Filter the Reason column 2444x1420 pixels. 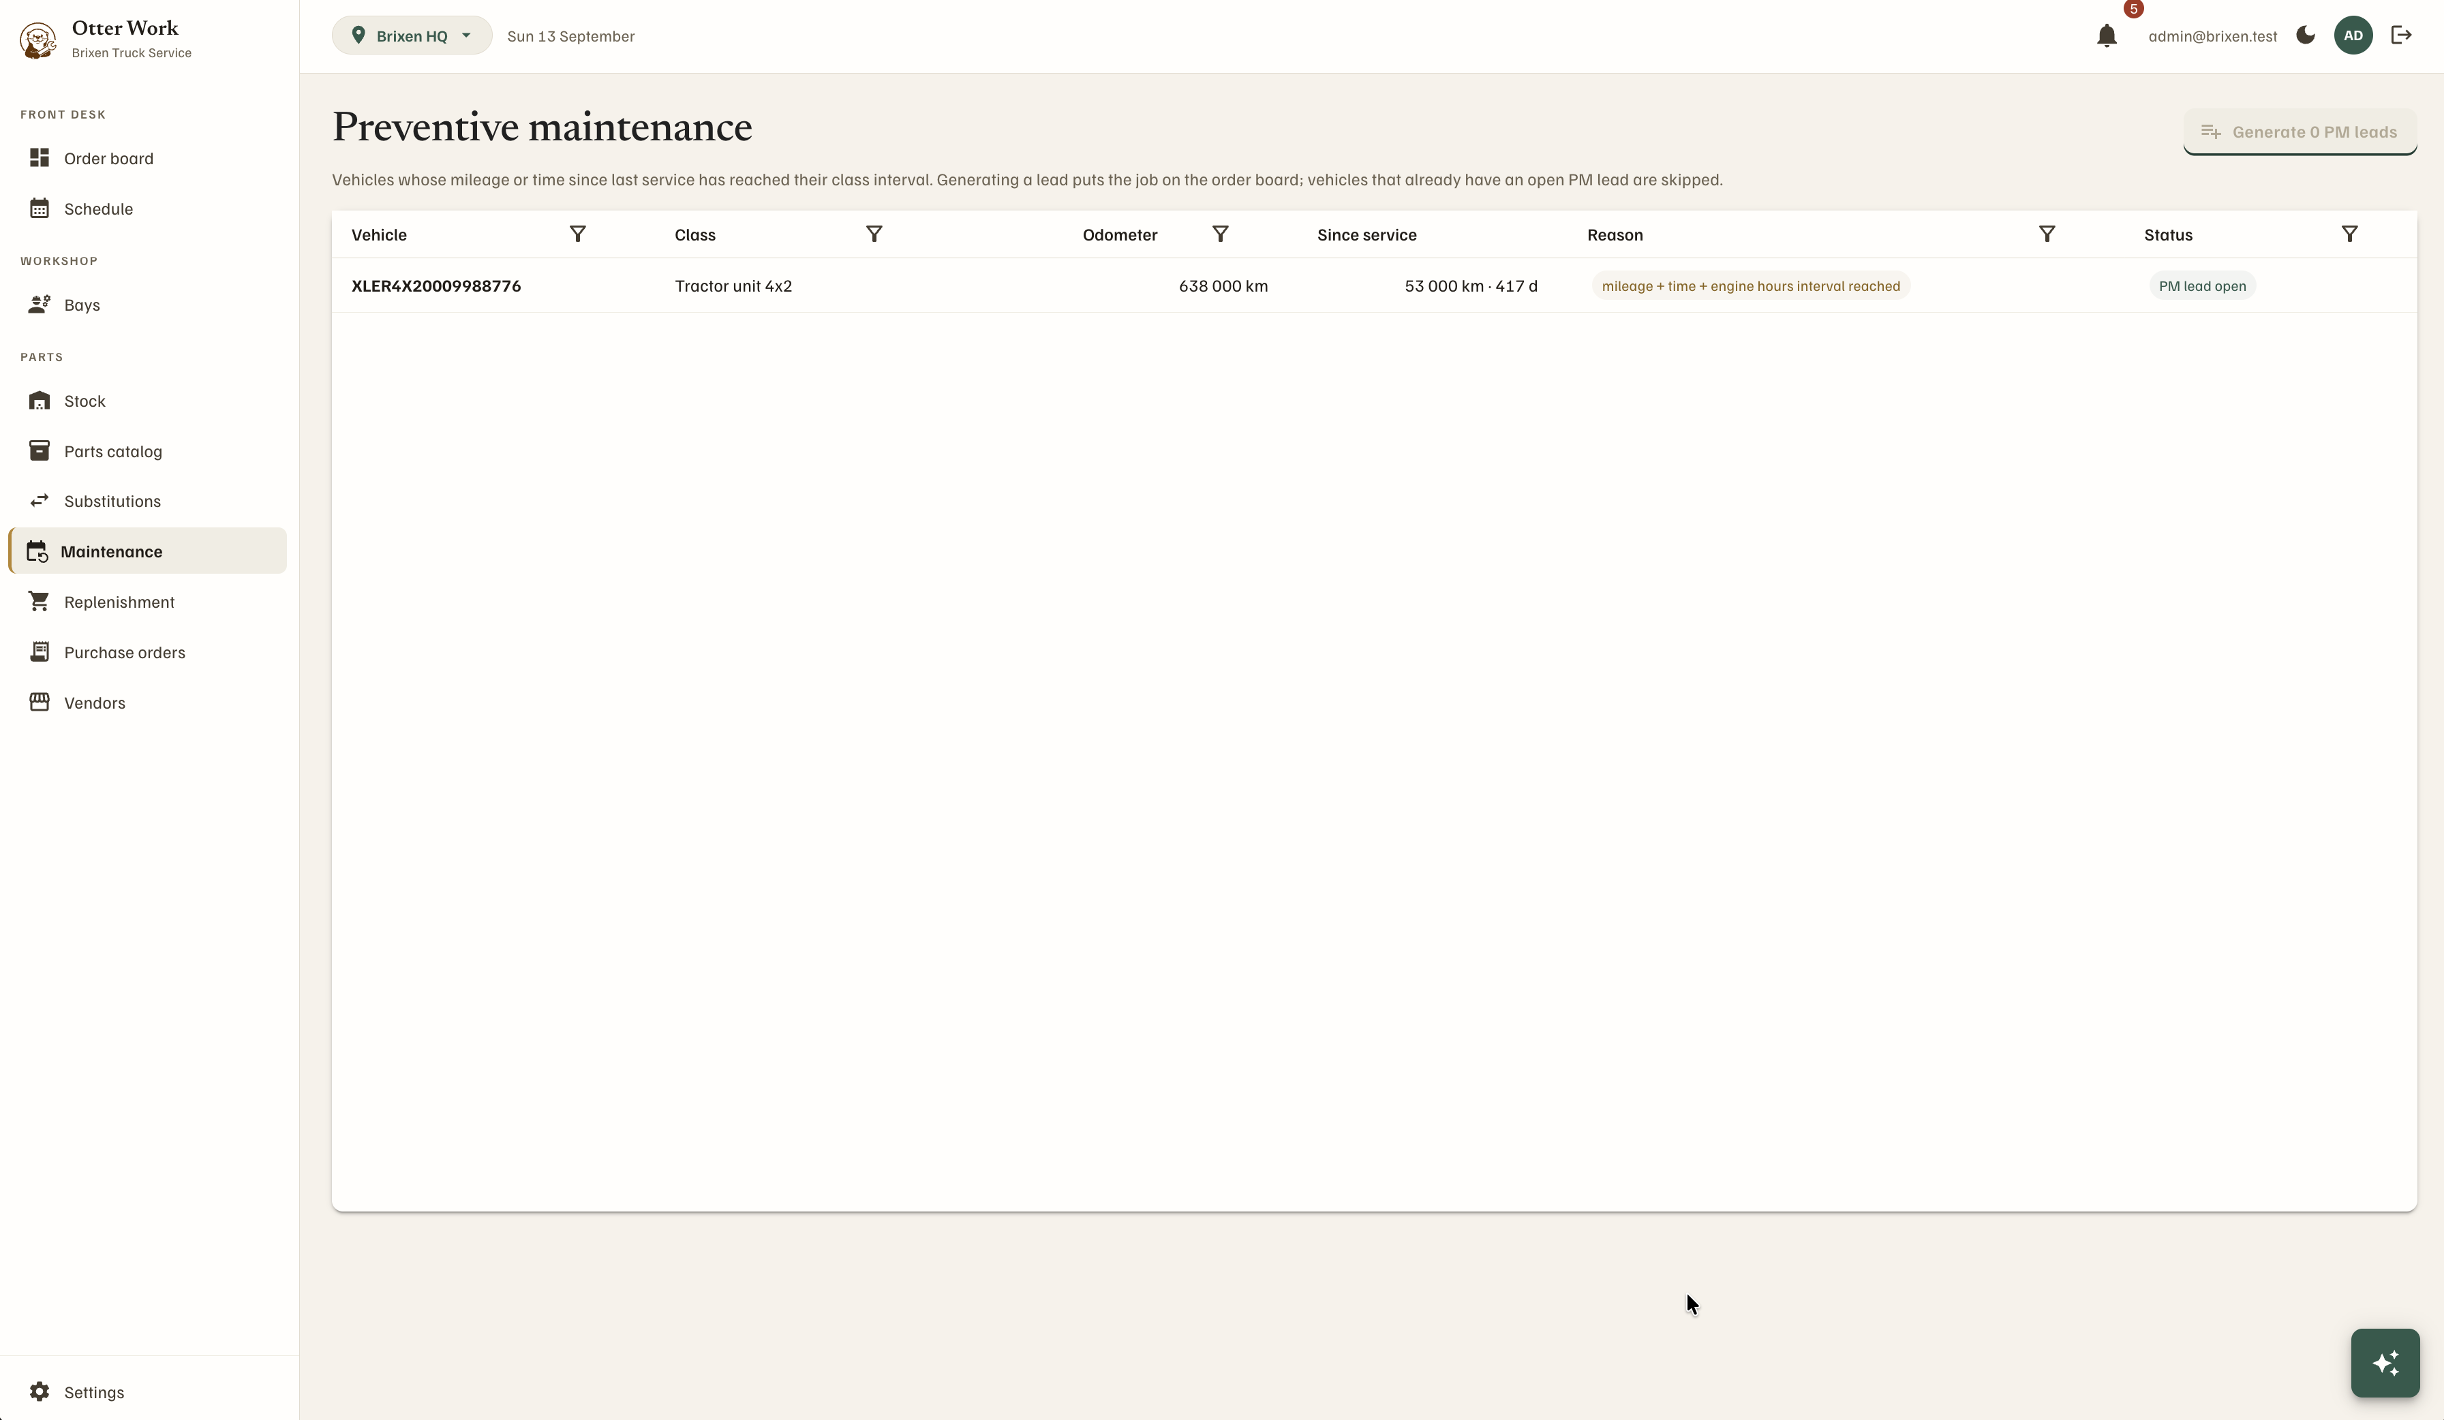coord(2047,234)
